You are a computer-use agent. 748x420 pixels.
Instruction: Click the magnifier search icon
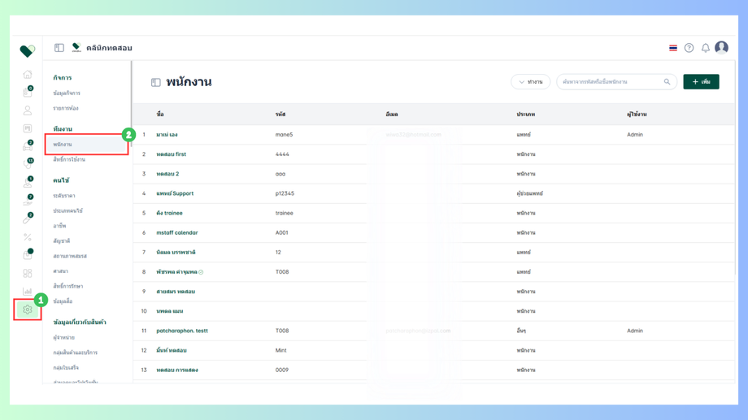tap(667, 82)
